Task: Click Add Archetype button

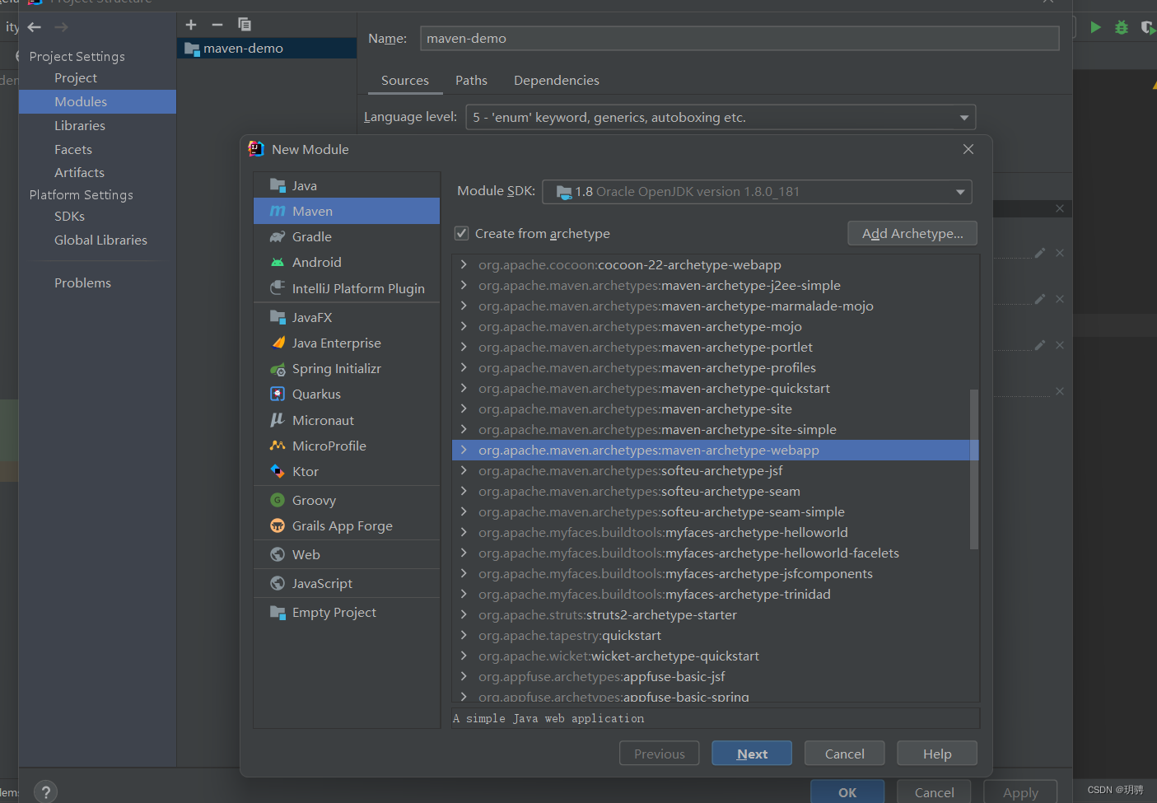Action: coord(912,233)
